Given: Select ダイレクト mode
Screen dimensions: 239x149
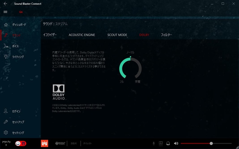Looking at the screenshot, I should (x=88, y=143).
